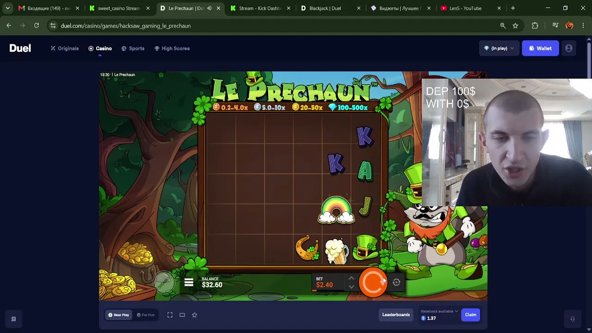Click the webcam overlay video
The height and width of the screenshot is (333, 592).
(507, 142)
